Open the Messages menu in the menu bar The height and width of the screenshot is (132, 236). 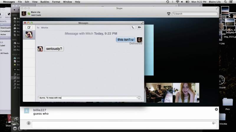9,2
